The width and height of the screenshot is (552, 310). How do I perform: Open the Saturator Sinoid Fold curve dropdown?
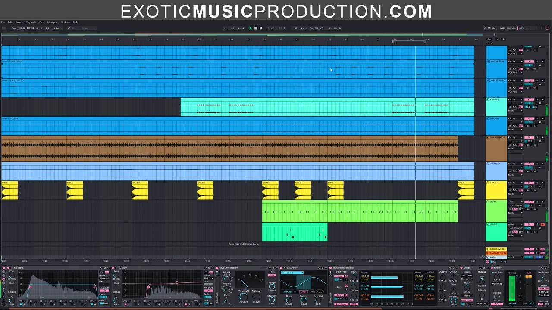[292, 273]
